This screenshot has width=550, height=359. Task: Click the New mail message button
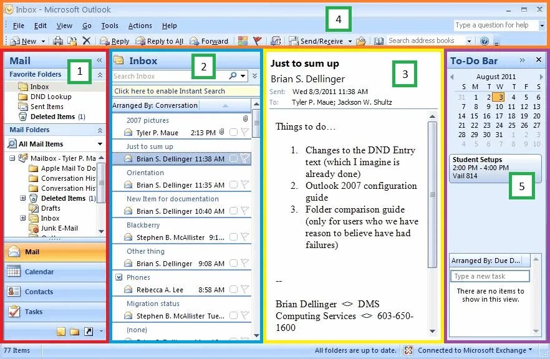[x=24, y=41]
